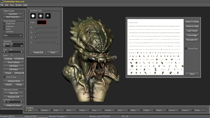Click the Save Image button
The width and height of the screenshot is (210, 118).
tap(192, 35)
